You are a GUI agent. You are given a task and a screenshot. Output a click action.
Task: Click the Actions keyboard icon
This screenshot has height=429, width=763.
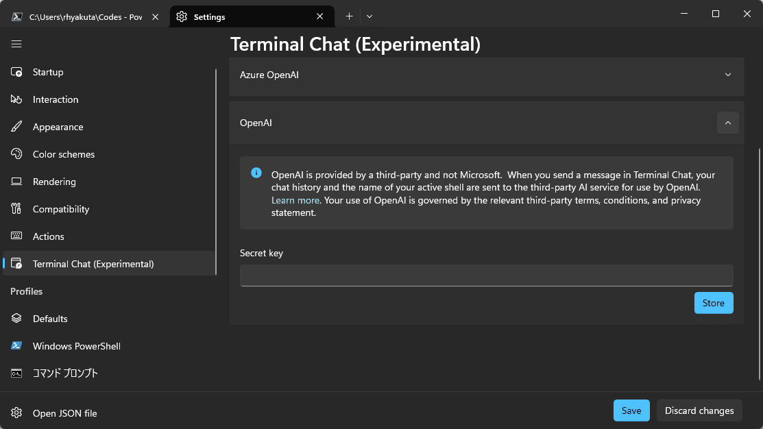[16, 236]
